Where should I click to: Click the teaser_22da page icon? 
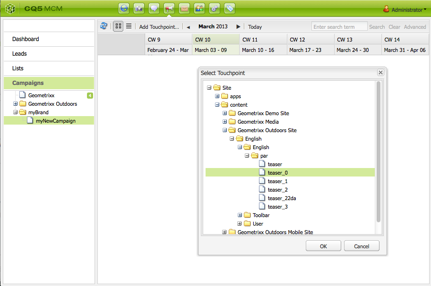tap(262, 198)
